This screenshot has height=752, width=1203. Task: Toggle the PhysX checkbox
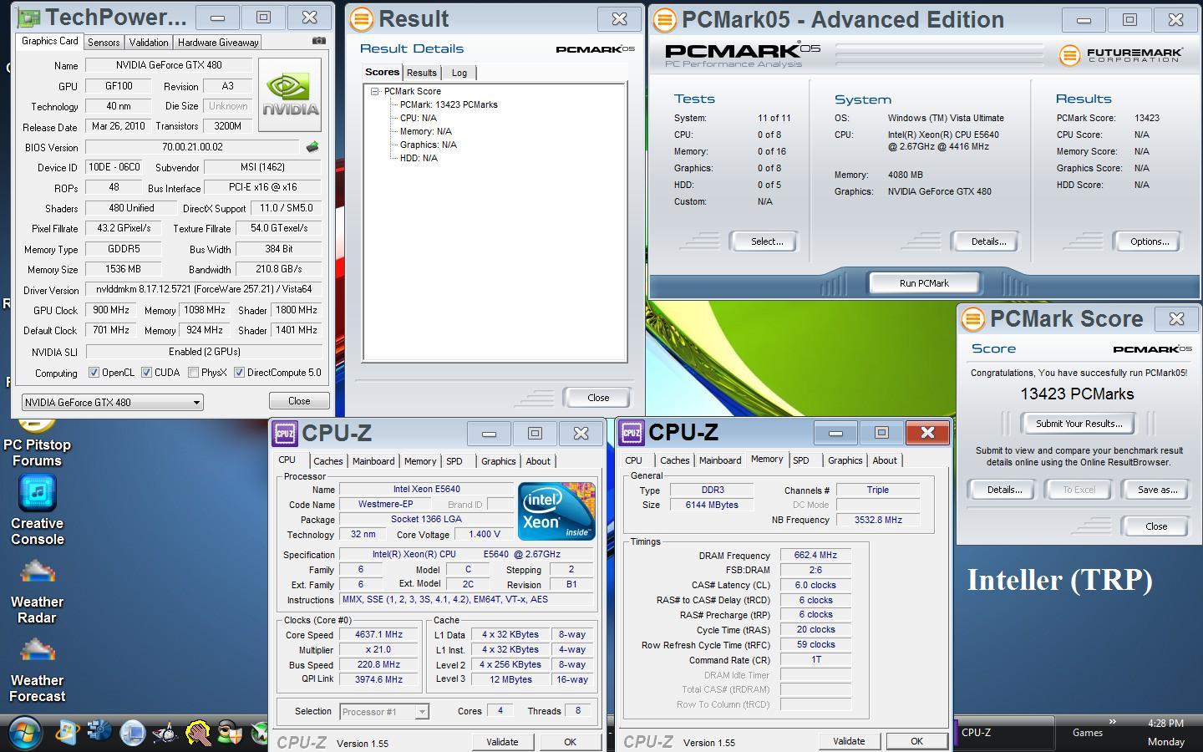[x=194, y=373]
